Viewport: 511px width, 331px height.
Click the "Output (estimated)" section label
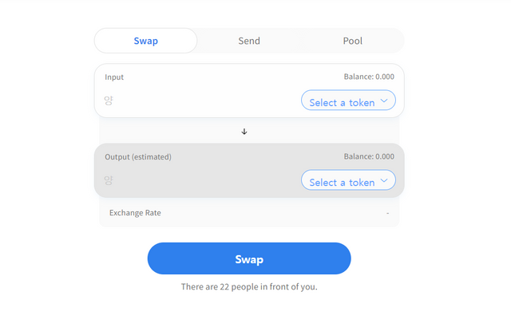point(138,157)
